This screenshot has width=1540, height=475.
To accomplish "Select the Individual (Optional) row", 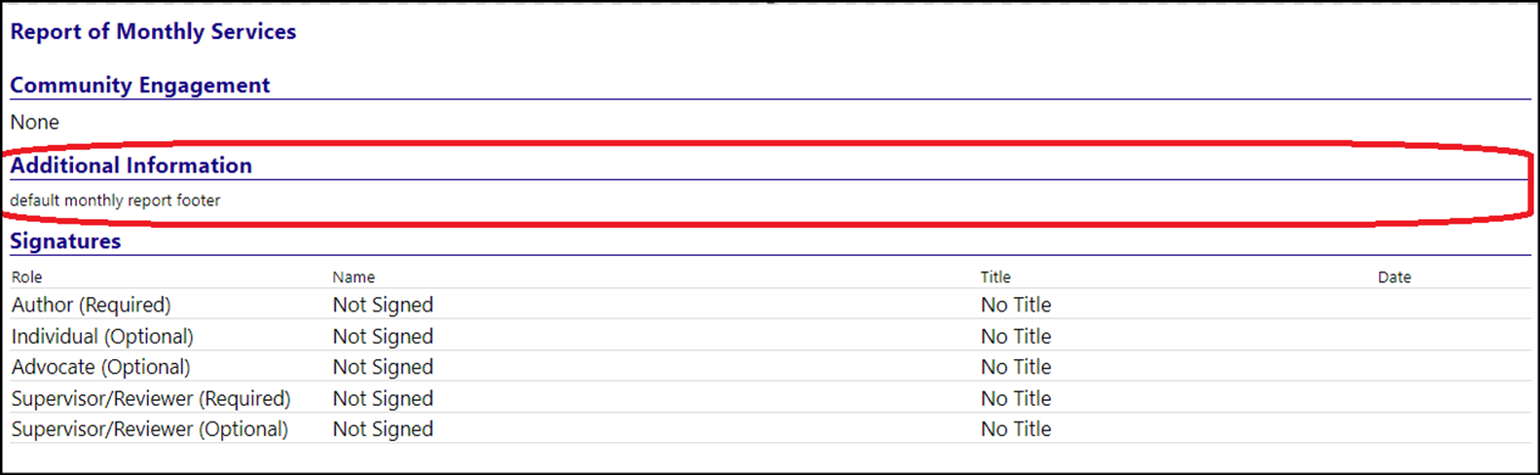I will coord(770,336).
